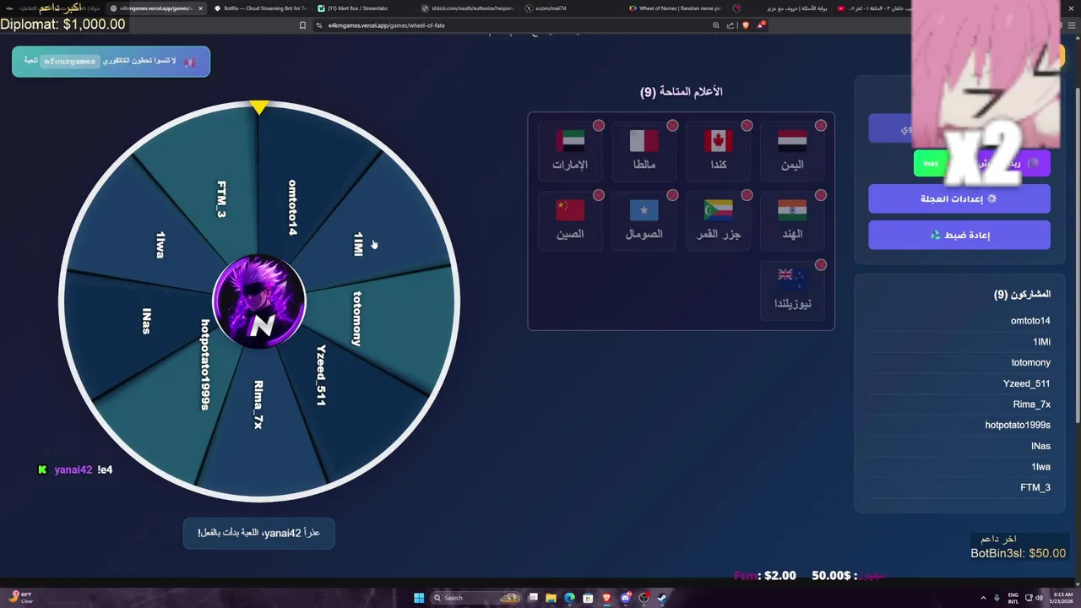The height and width of the screenshot is (608, 1081).
Task: Toggle the red circle on the كندا card
Action: pyautogui.click(x=747, y=126)
